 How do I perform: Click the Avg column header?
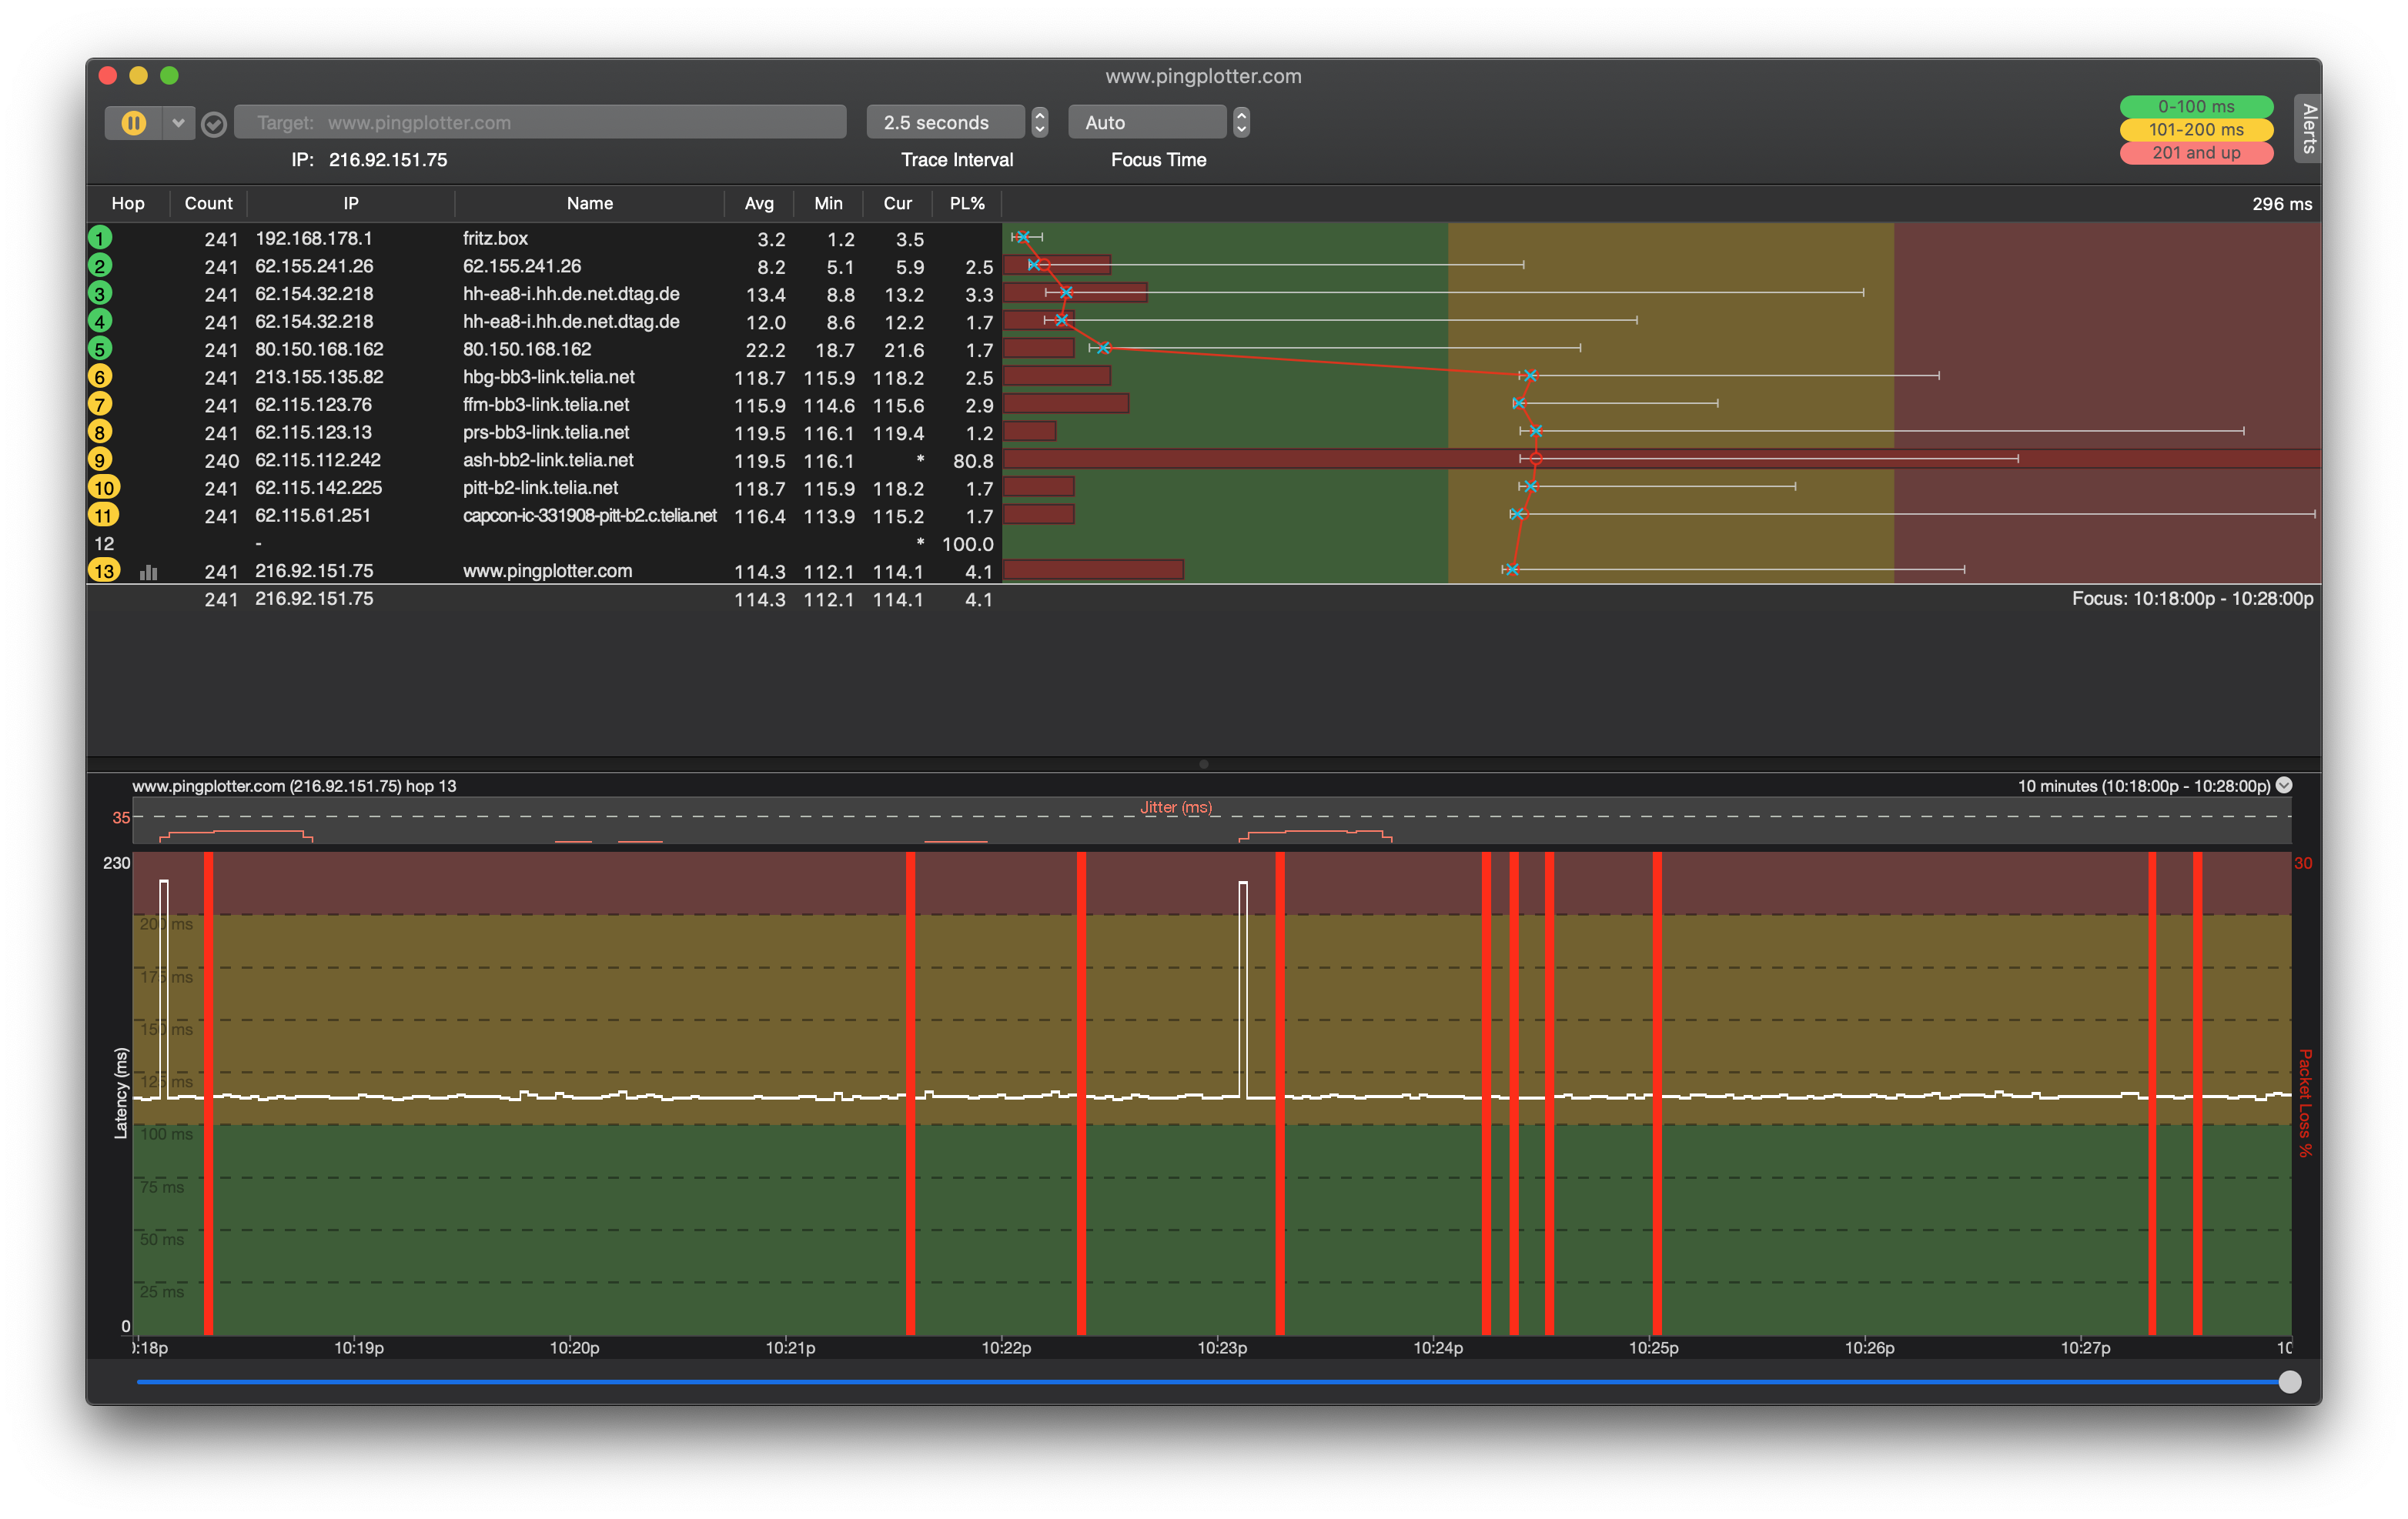click(x=759, y=203)
